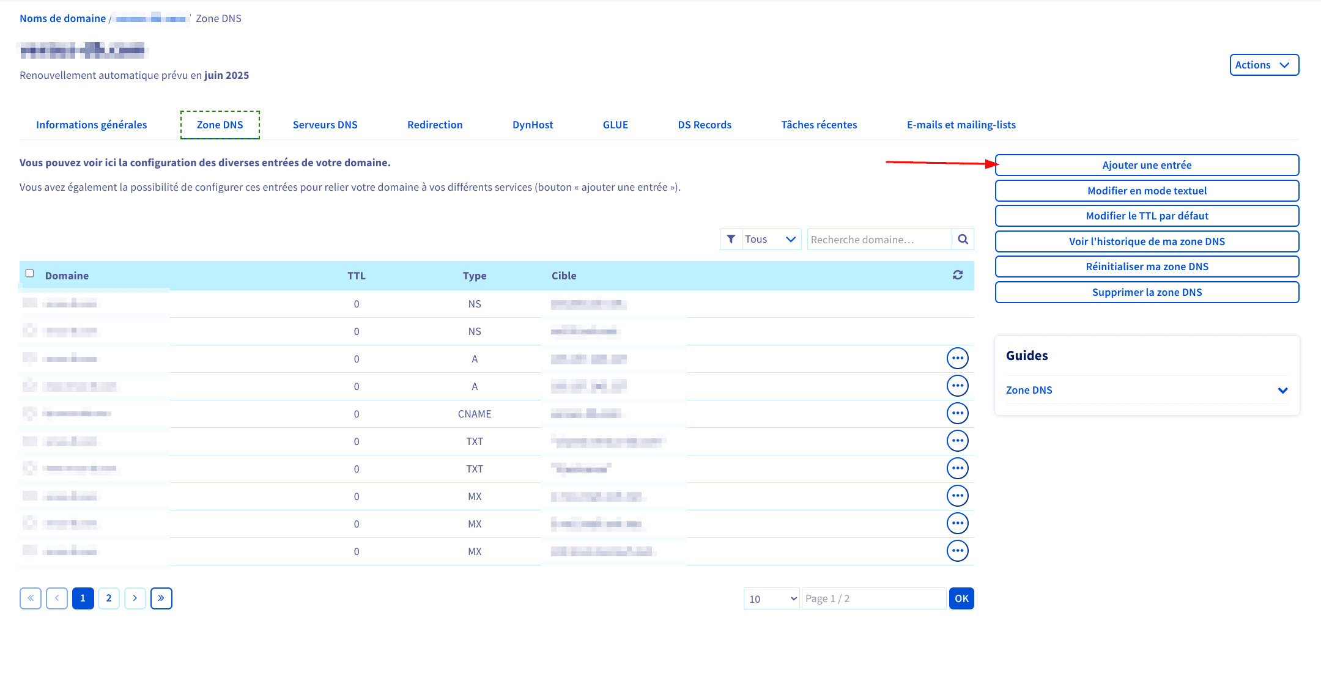Screen dimensions: 1321x684
Task: Open E-mails et mailing-lists tab
Action: point(961,125)
